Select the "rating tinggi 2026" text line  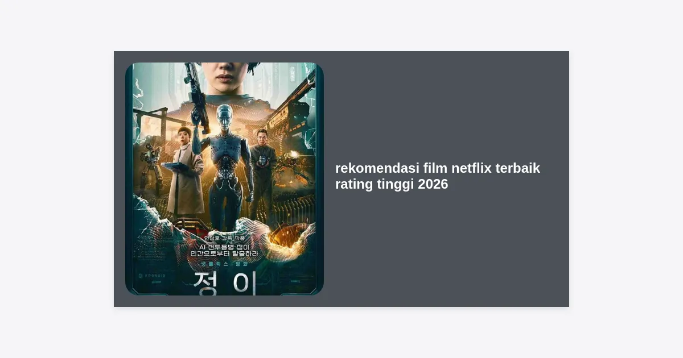click(x=392, y=184)
